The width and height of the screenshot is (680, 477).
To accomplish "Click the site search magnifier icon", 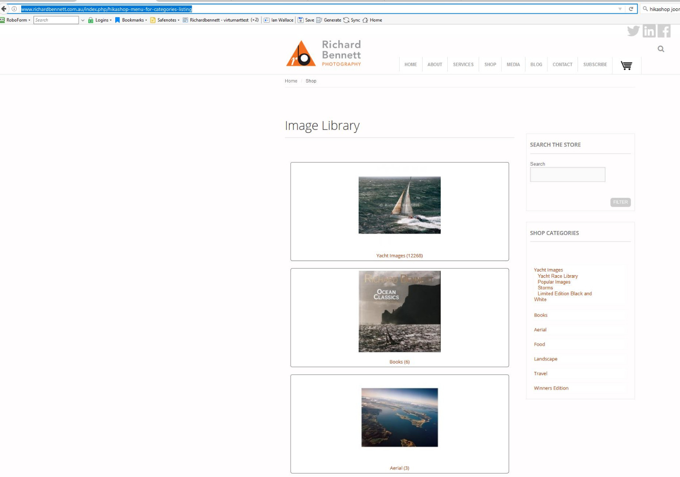I will tap(661, 49).
